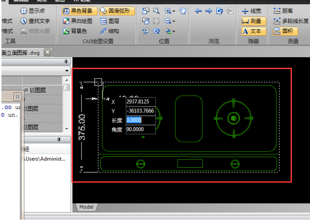Expand the zoom-in dropdown arrow

coord(174,11)
